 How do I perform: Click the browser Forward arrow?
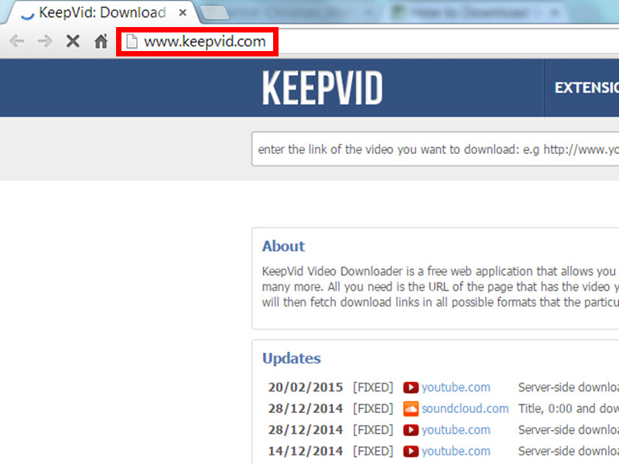(45, 41)
